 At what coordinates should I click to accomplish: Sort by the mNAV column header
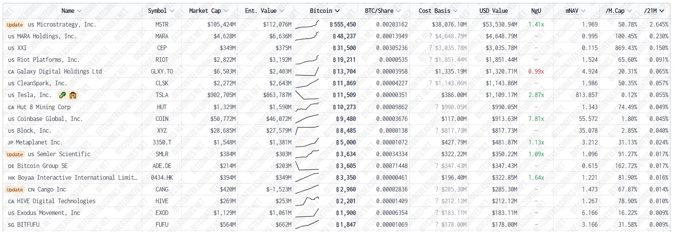[575, 11]
